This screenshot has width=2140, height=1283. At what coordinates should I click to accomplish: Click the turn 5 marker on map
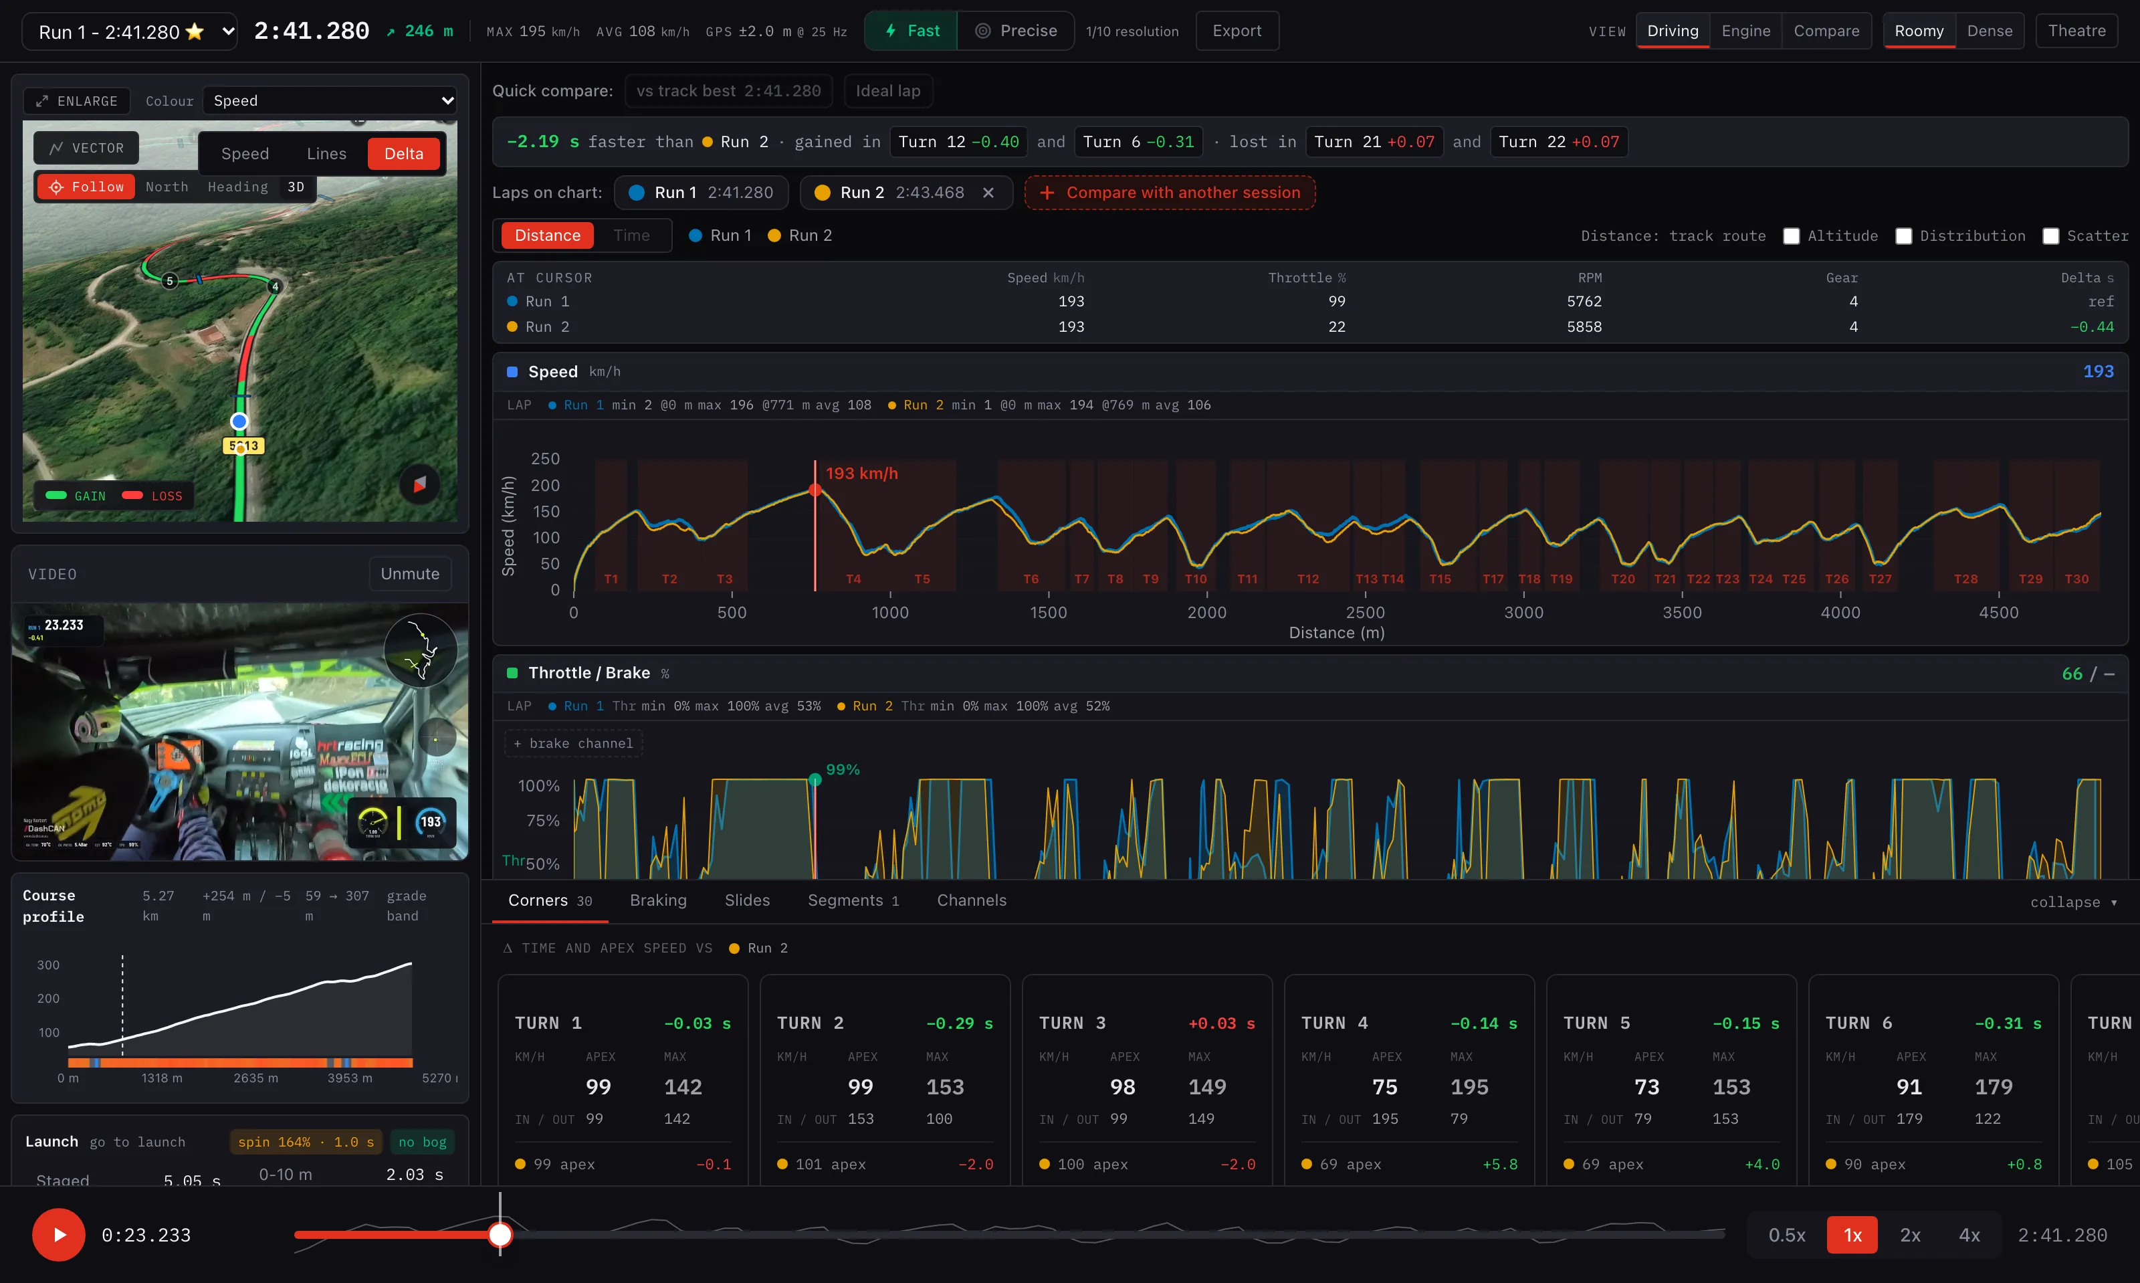point(171,281)
